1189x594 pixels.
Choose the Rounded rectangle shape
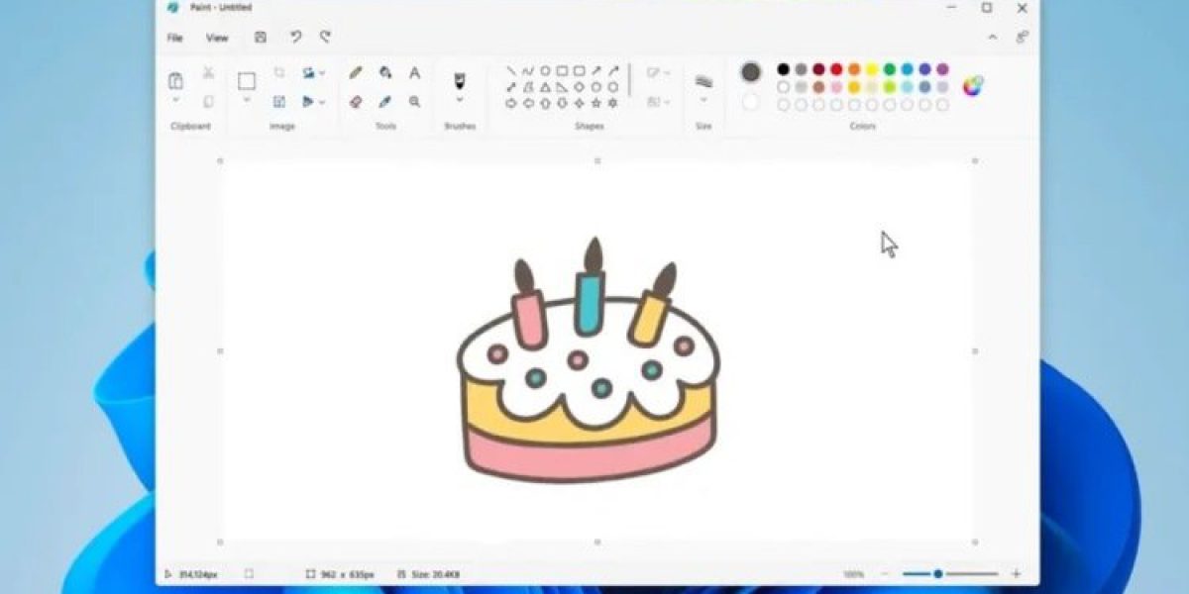pyautogui.click(x=579, y=71)
